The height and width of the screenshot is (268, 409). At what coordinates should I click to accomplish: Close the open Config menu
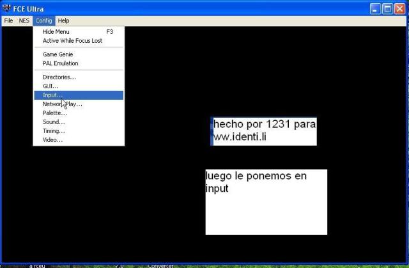point(44,21)
